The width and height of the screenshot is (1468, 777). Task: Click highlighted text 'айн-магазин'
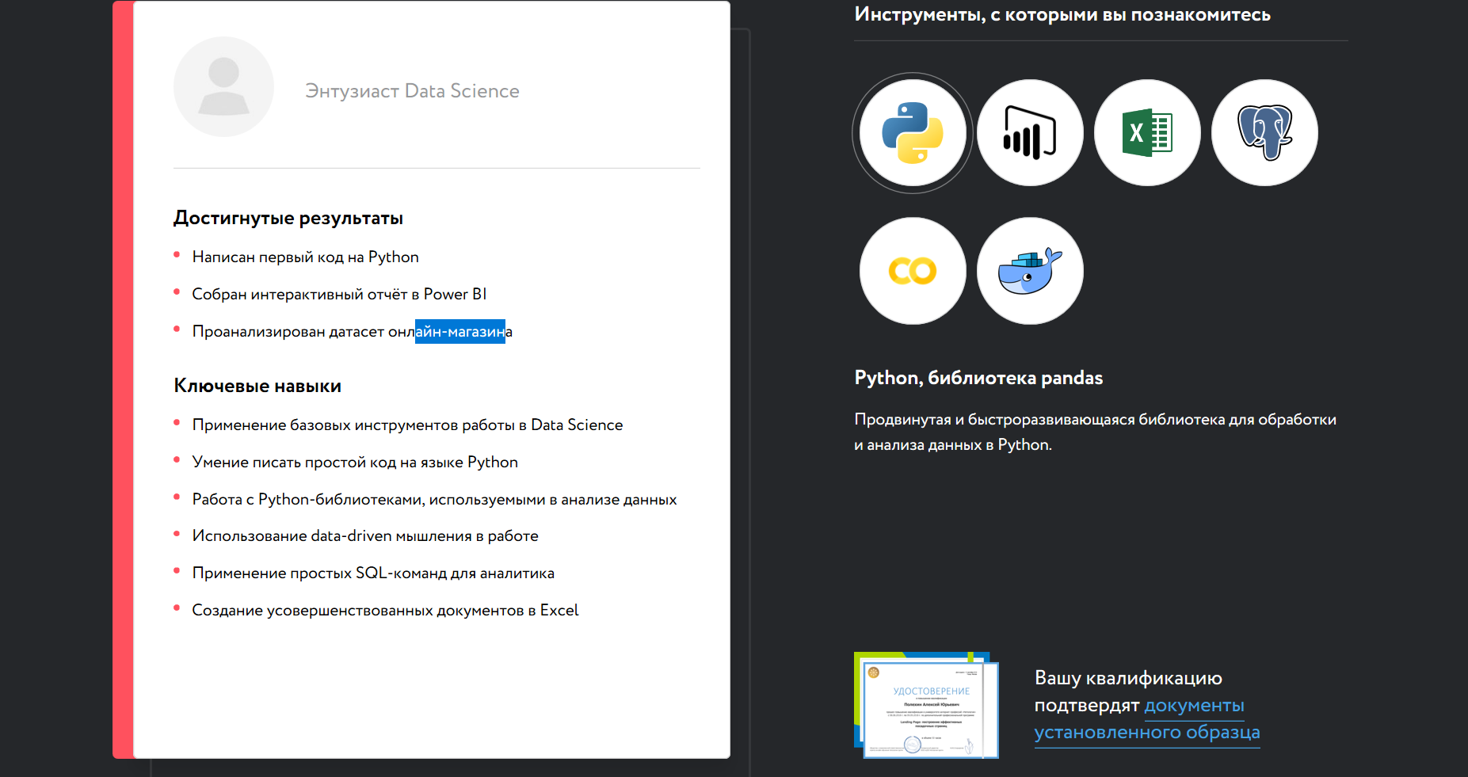point(459,332)
